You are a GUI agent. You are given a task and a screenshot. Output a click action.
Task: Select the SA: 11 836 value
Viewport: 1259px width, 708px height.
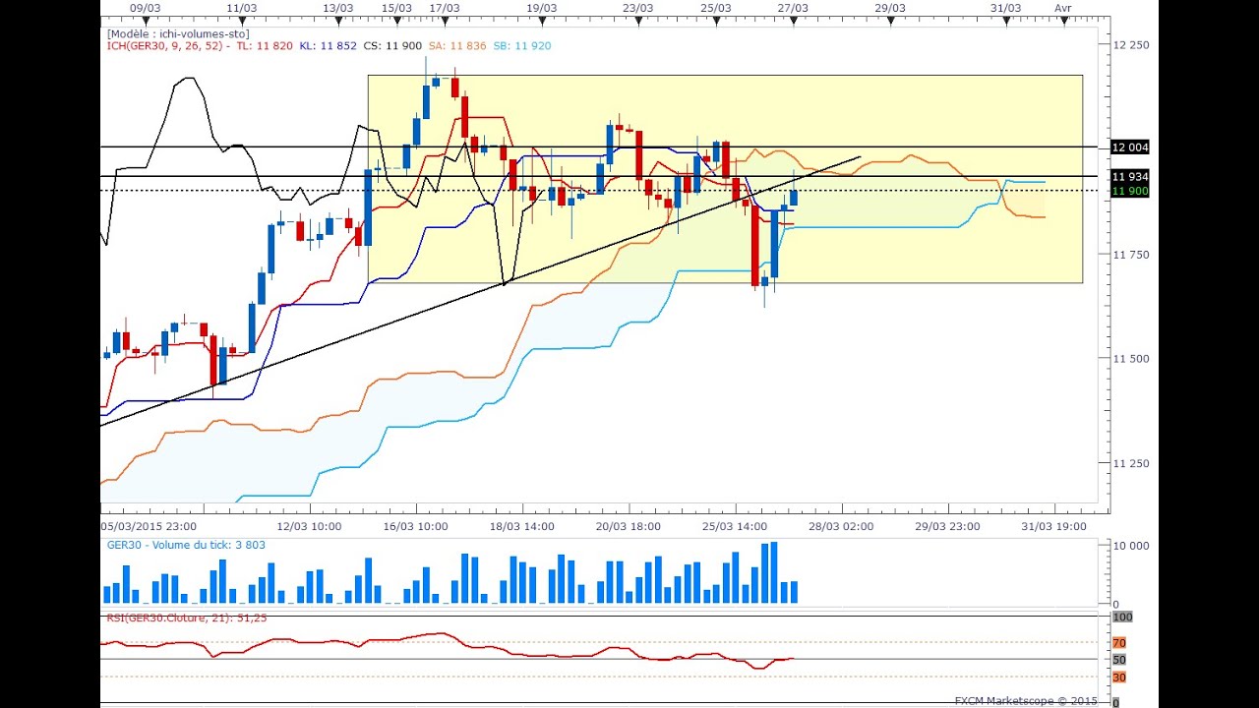pos(457,46)
